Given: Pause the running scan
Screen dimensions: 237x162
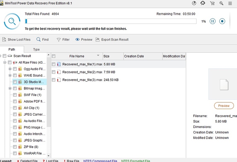Looking at the screenshot, I should tap(213, 21).
